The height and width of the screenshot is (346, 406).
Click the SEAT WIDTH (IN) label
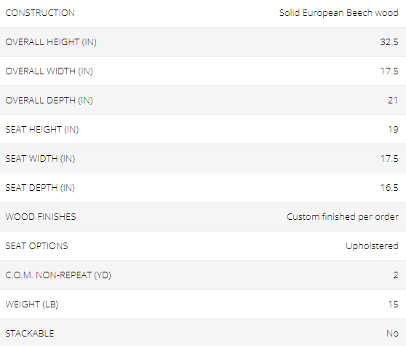click(40, 158)
